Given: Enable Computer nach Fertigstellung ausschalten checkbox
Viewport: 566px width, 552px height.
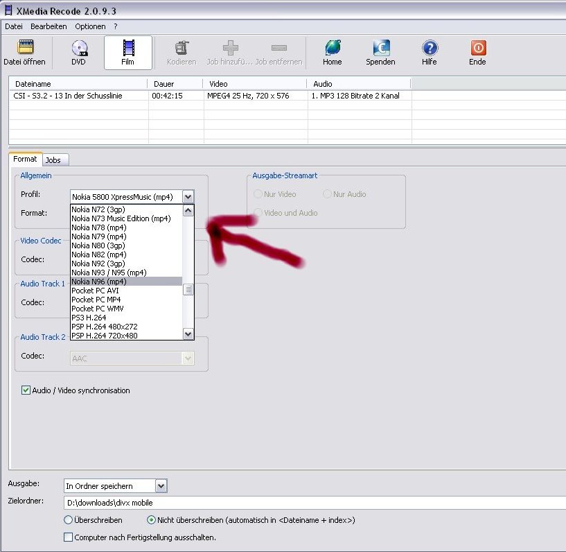Looking at the screenshot, I should coord(68,537).
